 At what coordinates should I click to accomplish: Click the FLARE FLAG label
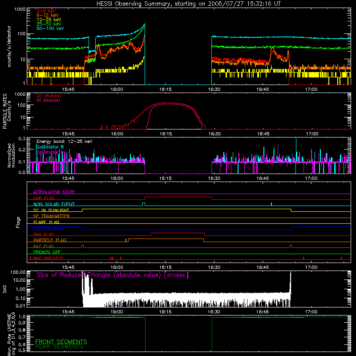pyautogui.click(x=46, y=222)
